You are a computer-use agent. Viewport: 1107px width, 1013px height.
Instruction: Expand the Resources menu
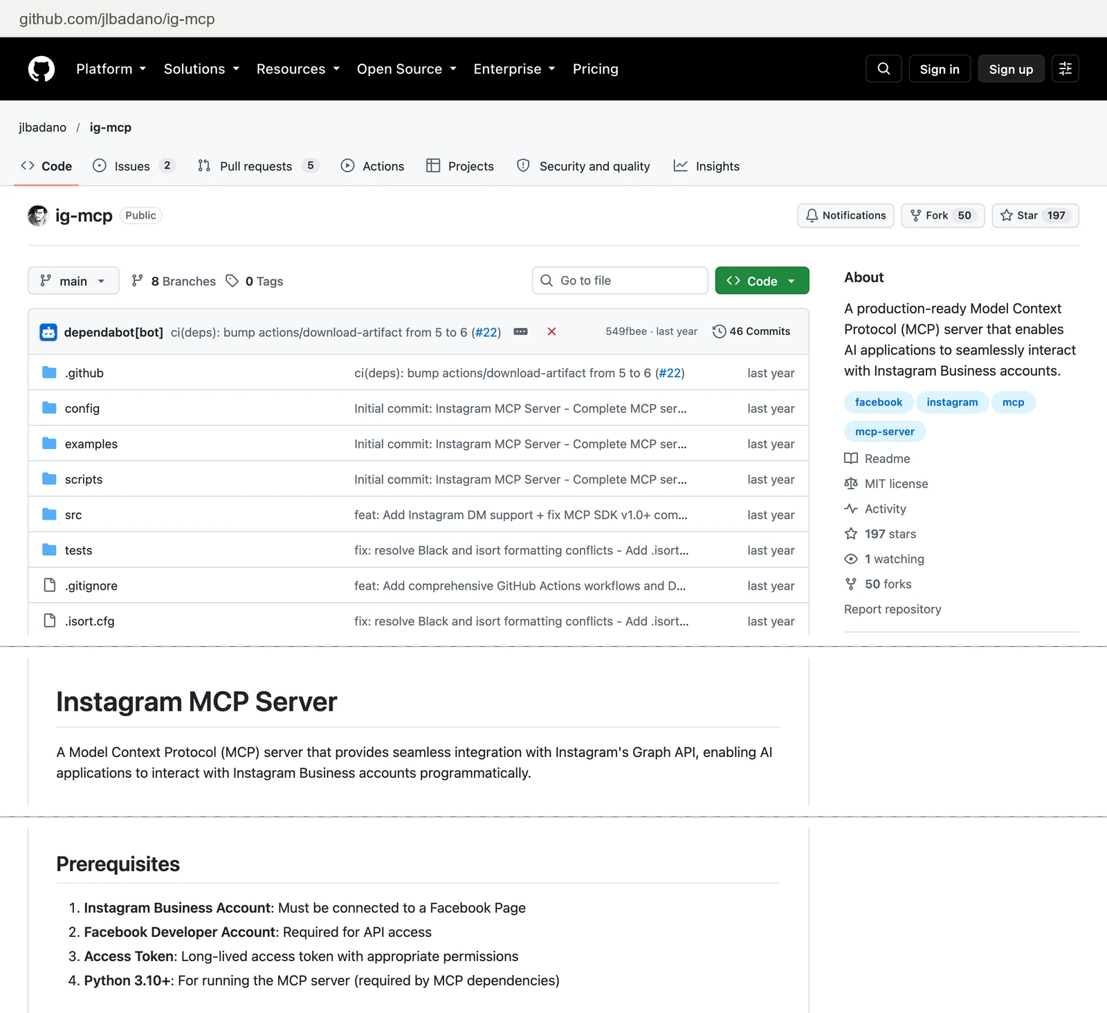pos(298,69)
